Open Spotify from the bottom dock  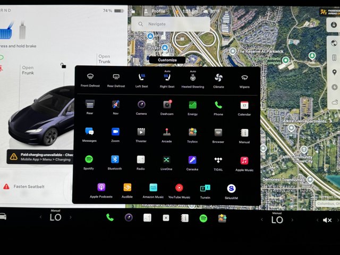coord(203,218)
